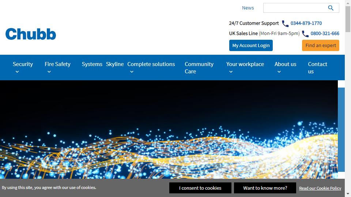The width and height of the screenshot is (351, 197).
Task: Expand the Complete solutions chevron
Action: pyautogui.click(x=132, y=72)
